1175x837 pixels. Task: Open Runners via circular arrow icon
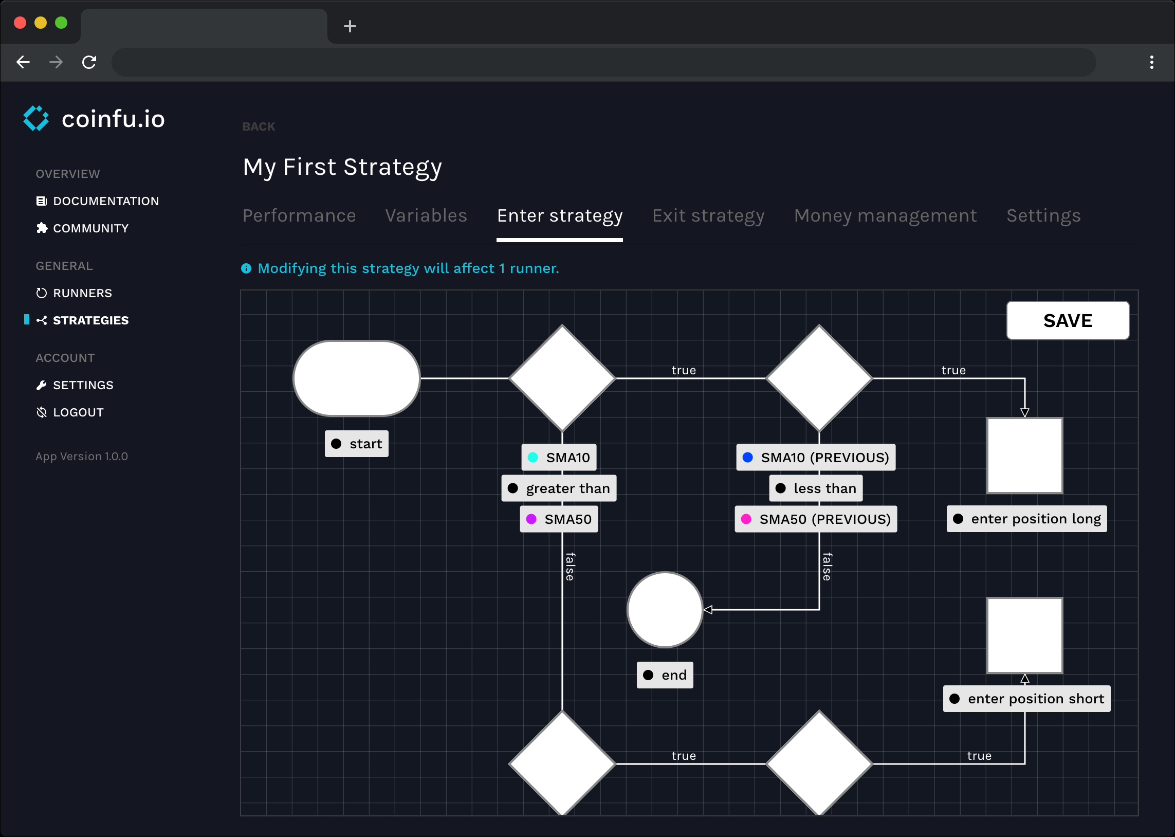click(41, 293)
